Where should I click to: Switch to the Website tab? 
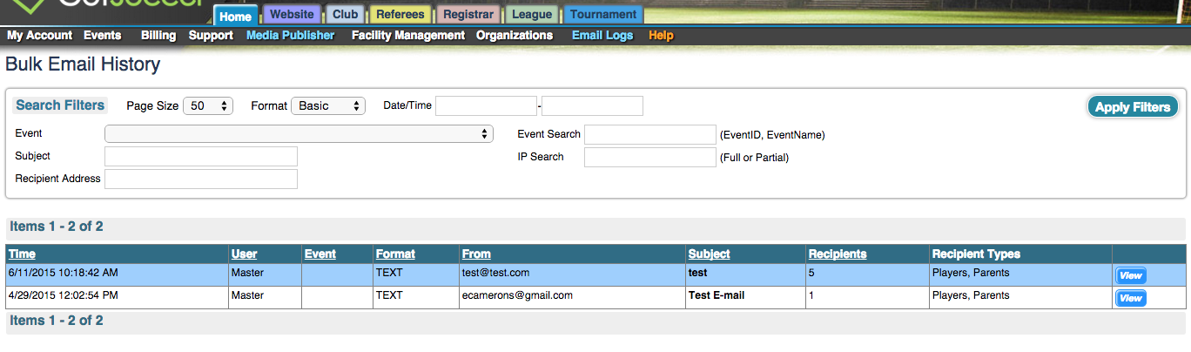click(293, 15)
